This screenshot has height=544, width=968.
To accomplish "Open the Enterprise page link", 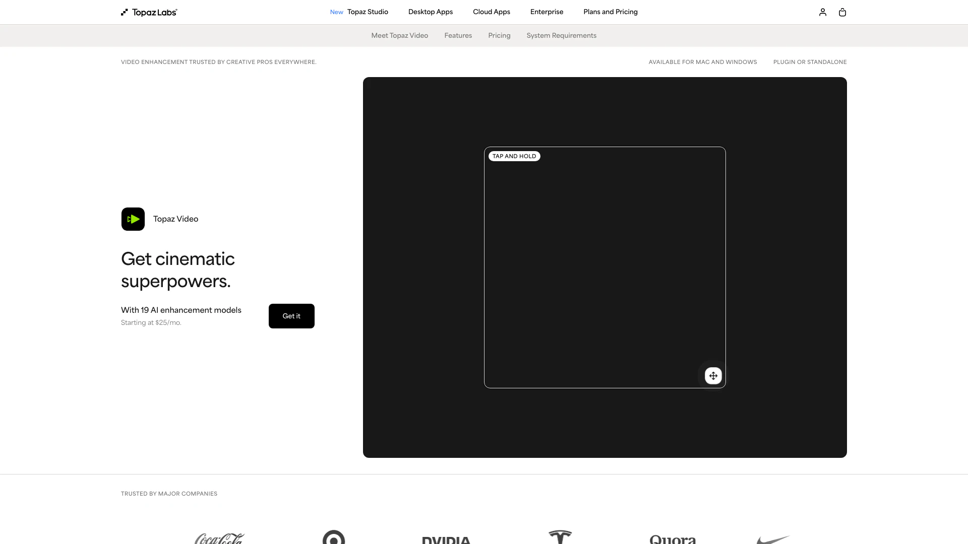I will tap(547, 12).
